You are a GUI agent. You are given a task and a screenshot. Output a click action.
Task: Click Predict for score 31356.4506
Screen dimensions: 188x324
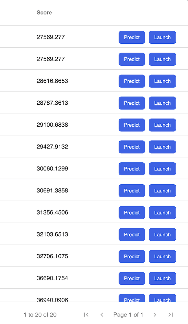(x=132, y=213)
